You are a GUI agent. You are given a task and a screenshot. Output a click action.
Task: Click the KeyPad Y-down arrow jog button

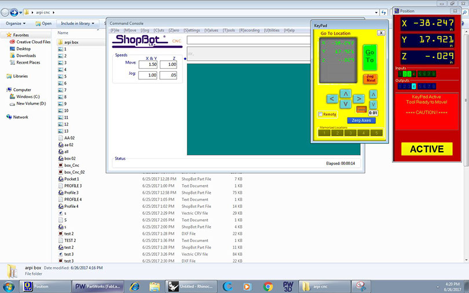click(346, 104)
